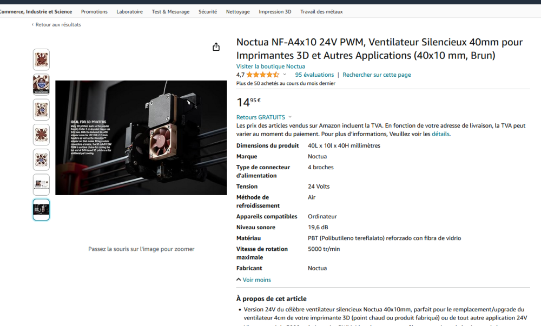Open the 95 évaluations link

pyautogui.click(x=314, y=75)
